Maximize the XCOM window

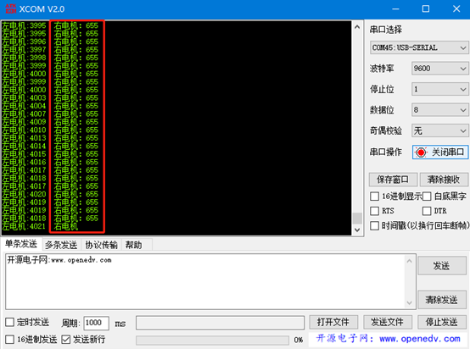tap(426, 8)
